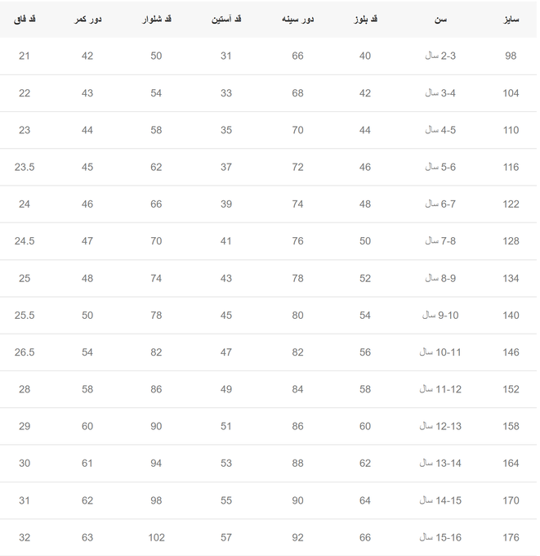Click the 26.5 crotch length value
The width and height of the screenshot is (540, 556).
click(25, 352)
